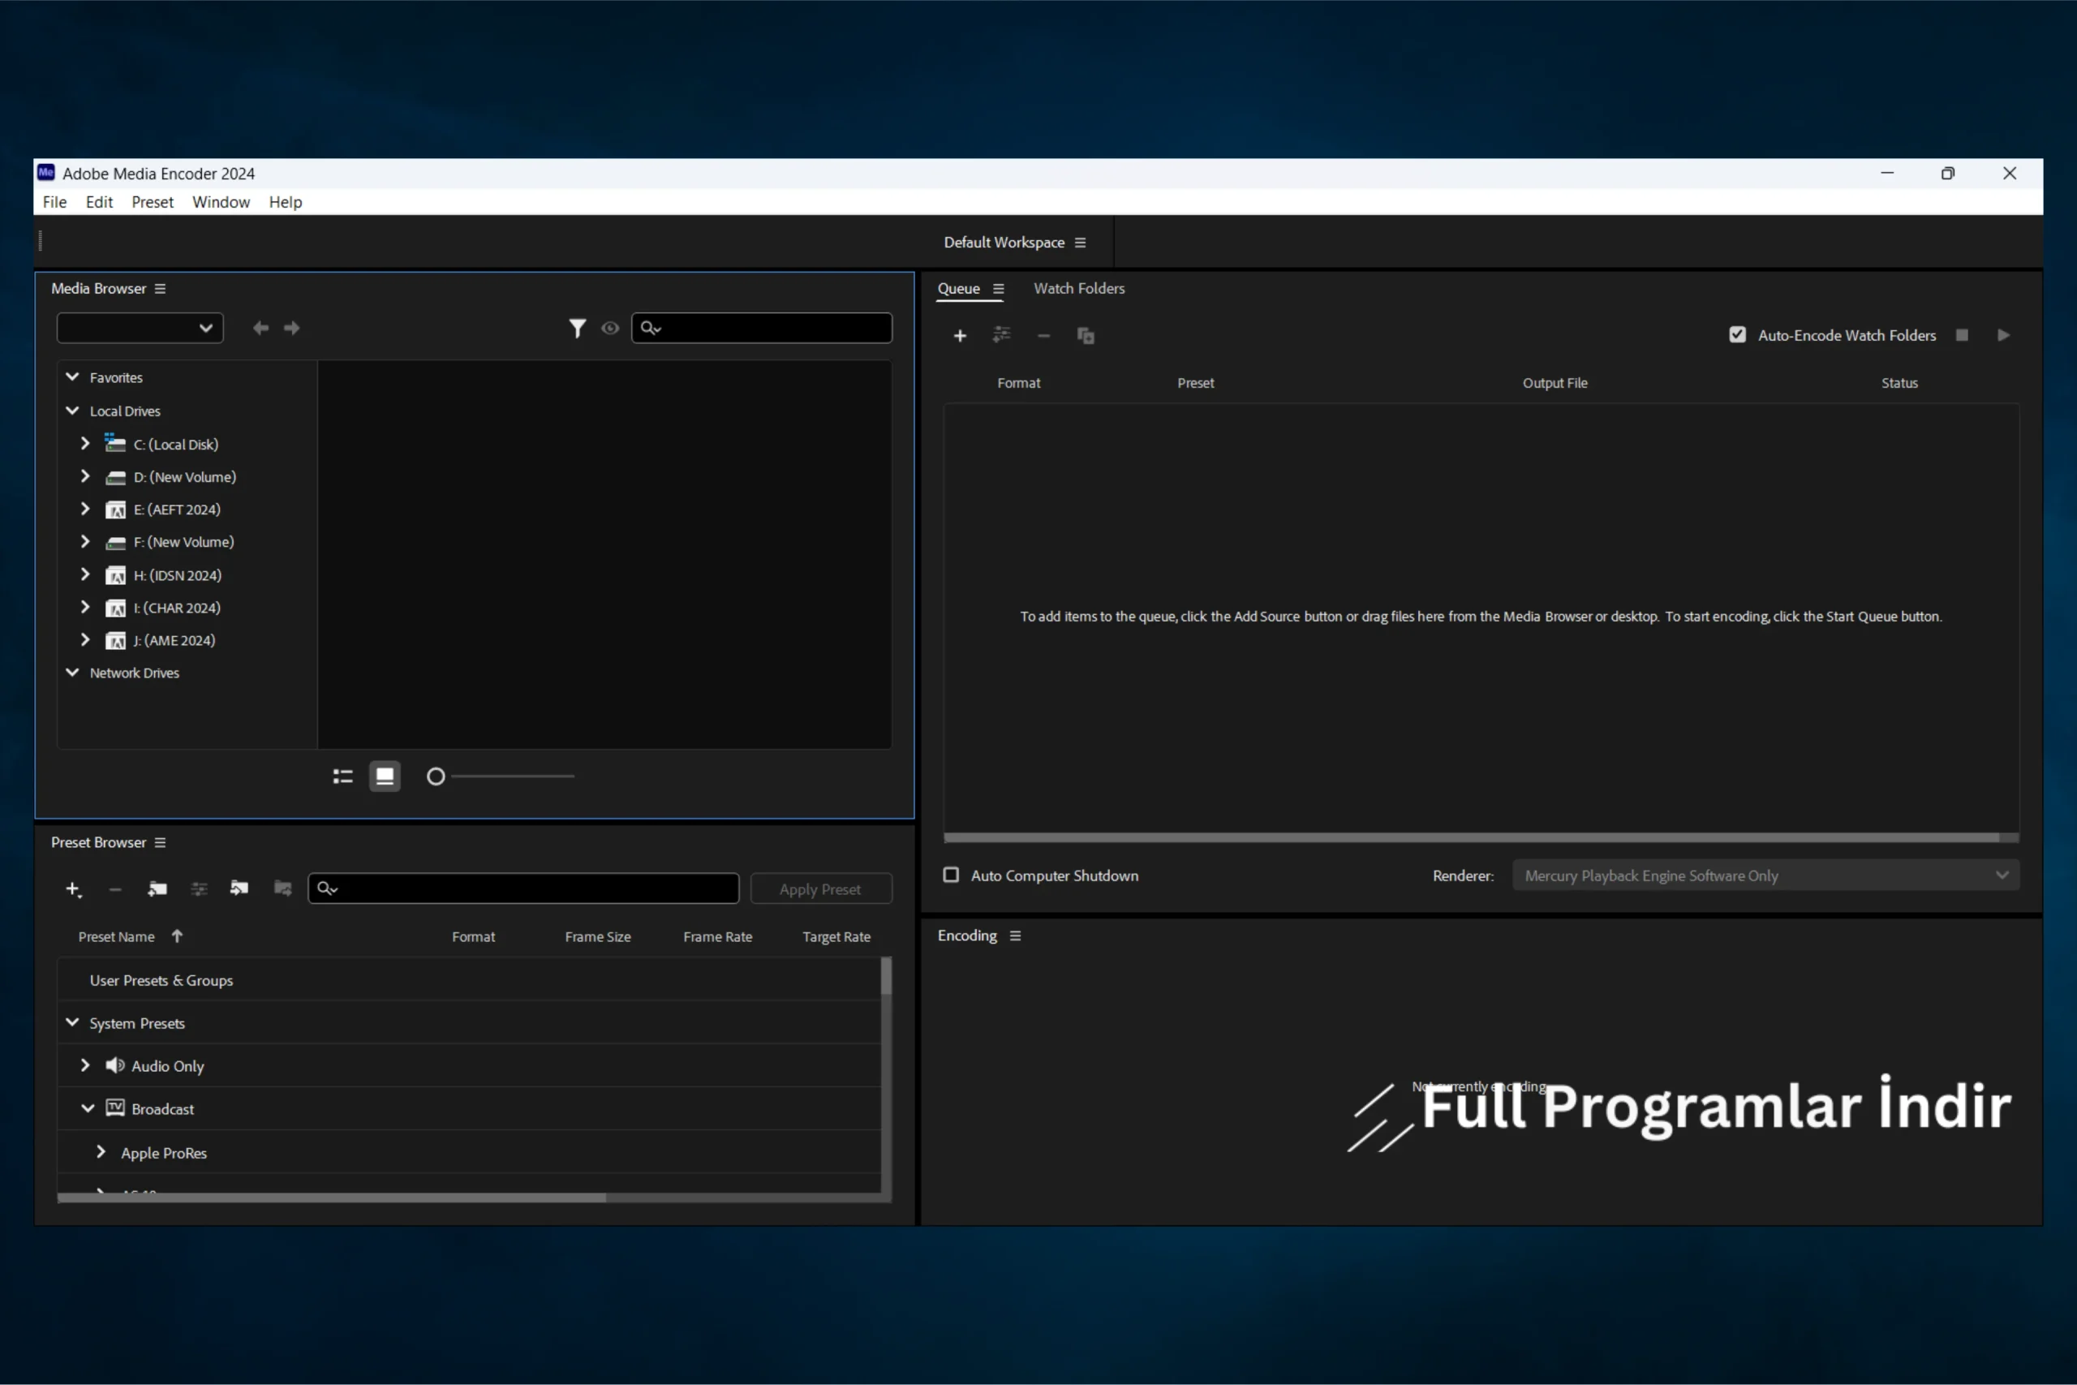
Task: Expand the Apple ProRes presets
Action: 101,1152
